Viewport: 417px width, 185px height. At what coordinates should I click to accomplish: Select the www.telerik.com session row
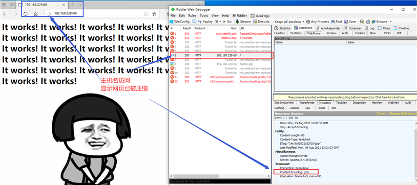[x=220, y=34]
